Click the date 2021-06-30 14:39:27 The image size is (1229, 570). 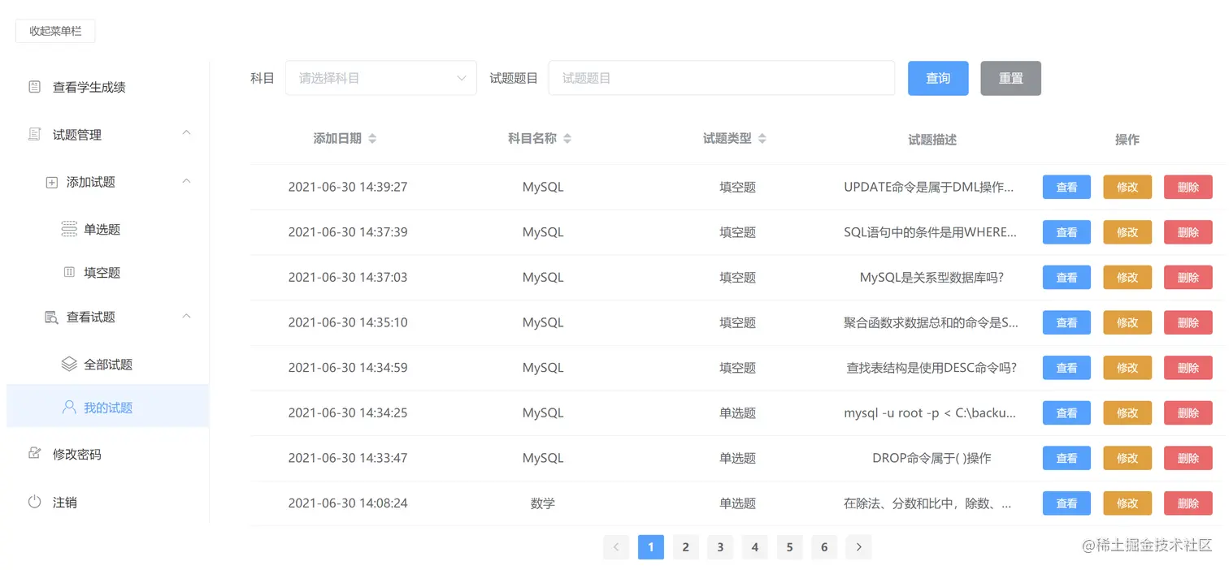tap(348, 187)
